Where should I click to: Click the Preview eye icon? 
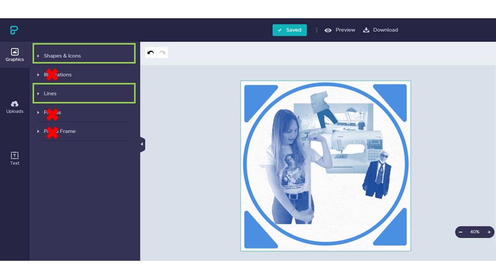click(x=328, y=30)
